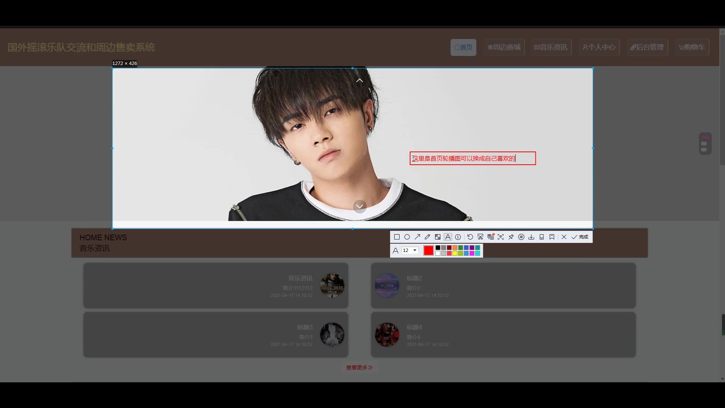Image resolution: width=725 pixels, height=408 pixels.
Task: Open the font size 12 dropdown
Action: point(410,250)
